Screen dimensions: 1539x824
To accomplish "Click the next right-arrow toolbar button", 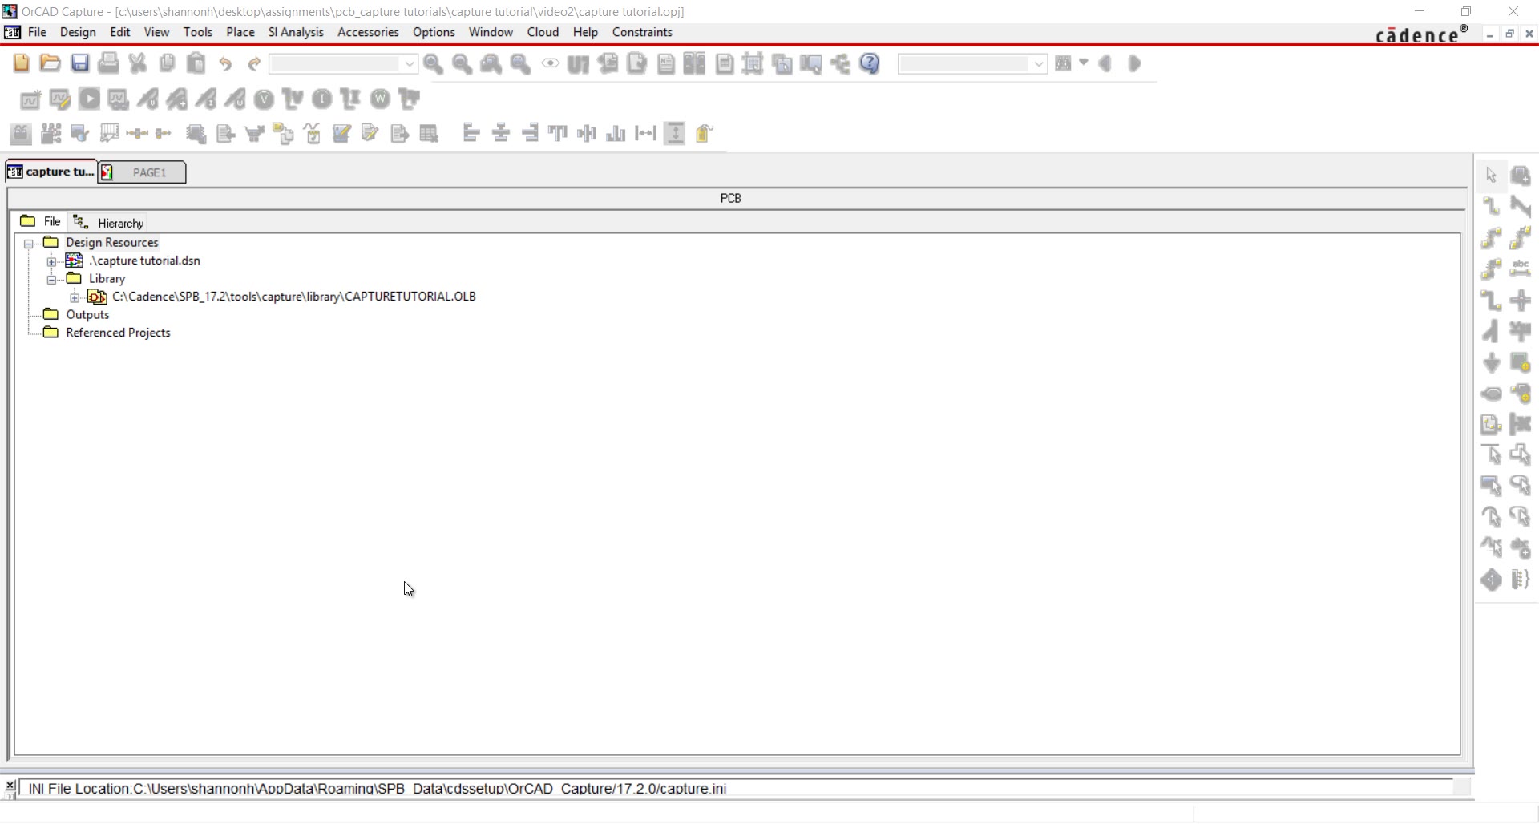I will point(1134,63).
